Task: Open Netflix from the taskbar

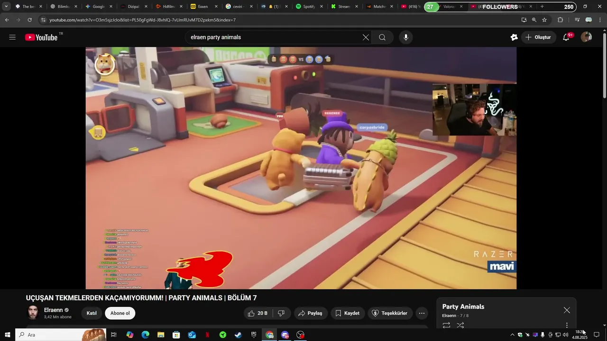Action: click(207, 335)
